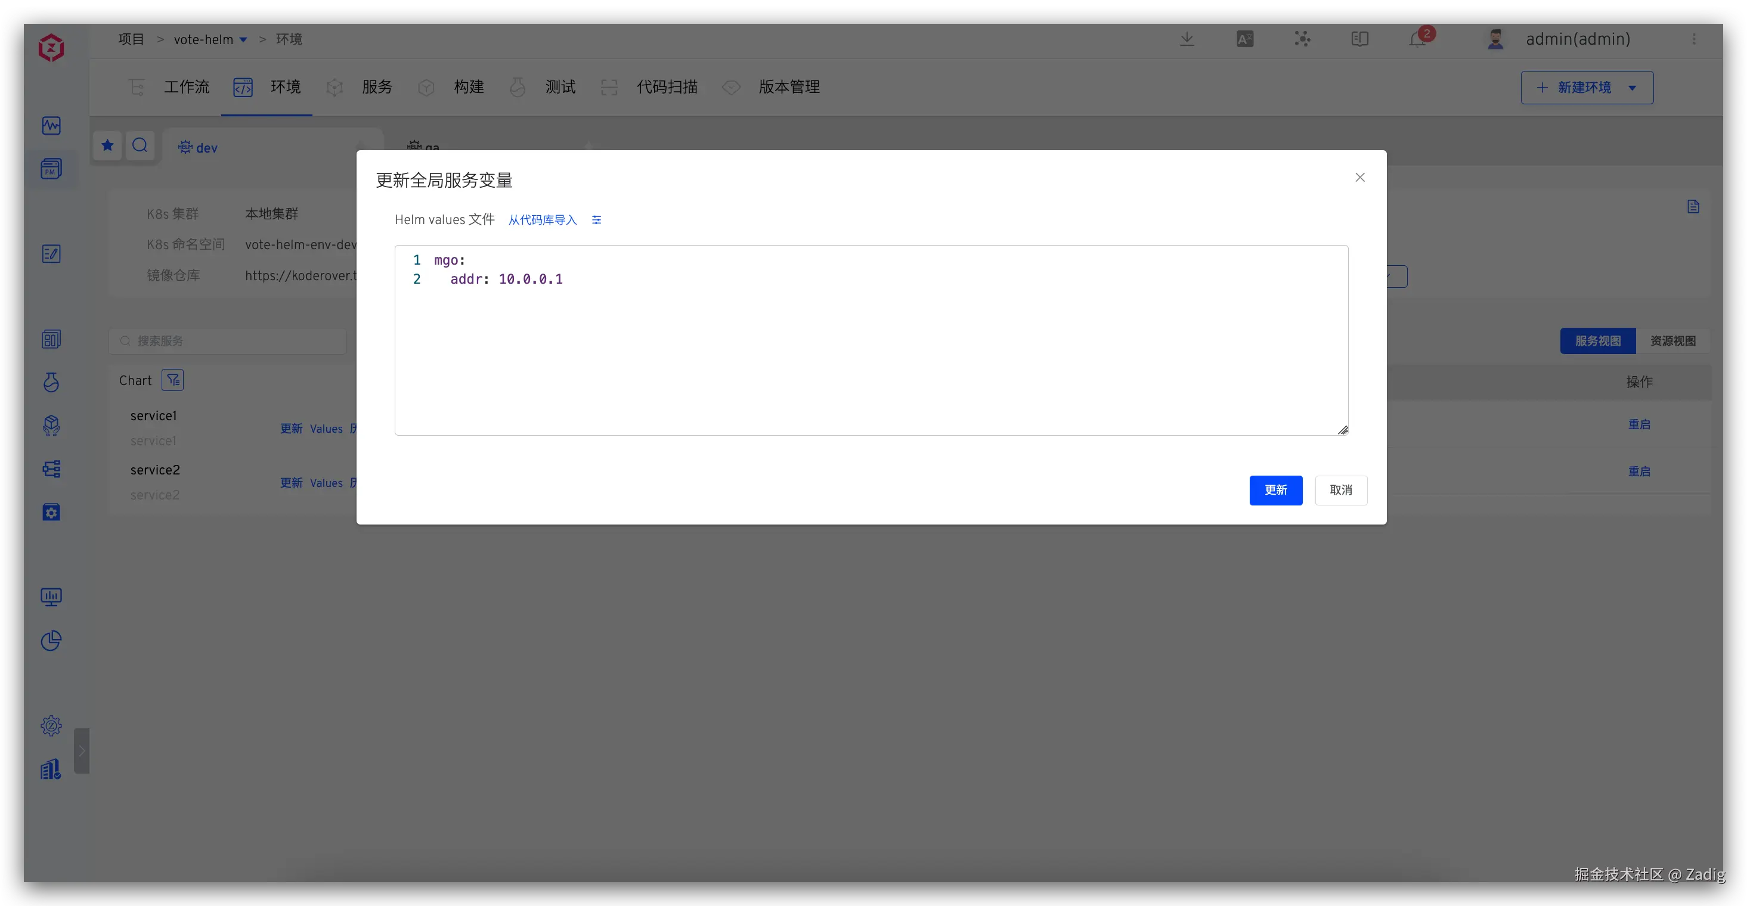Click the language translate icon

1245,39
